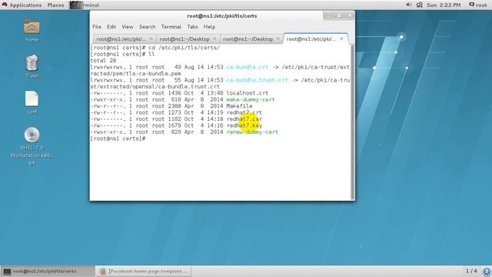Open the Places menu

(55, 5)
